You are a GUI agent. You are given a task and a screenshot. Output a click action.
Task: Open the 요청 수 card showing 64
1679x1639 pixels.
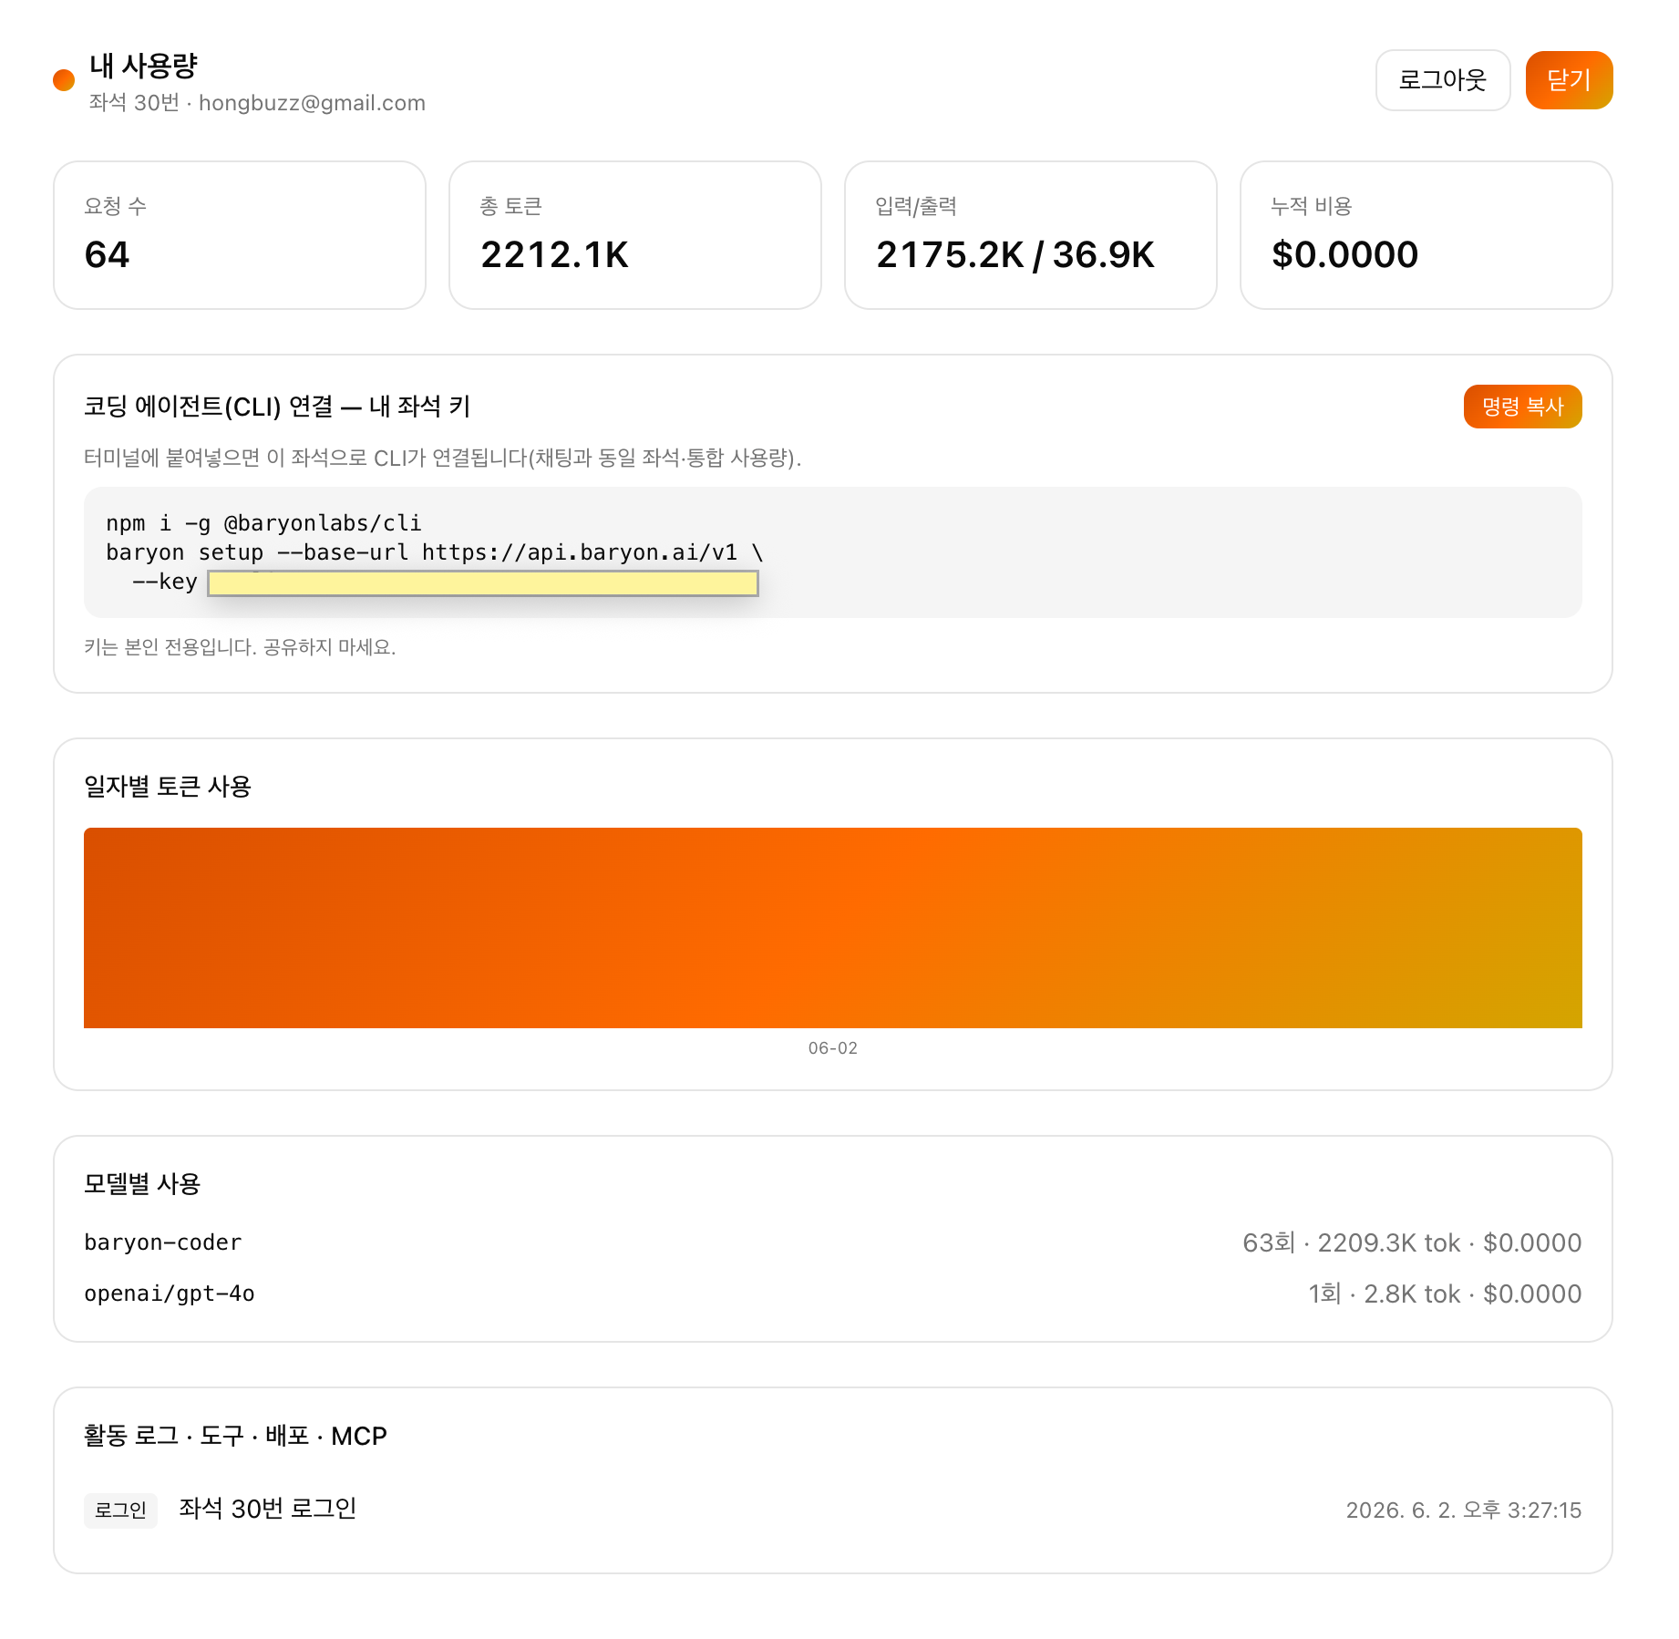pos(240,235)
